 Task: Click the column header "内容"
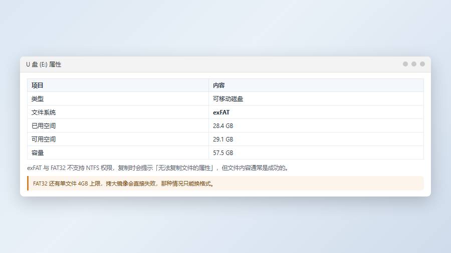pyautogui.click(x=218, y=85)
